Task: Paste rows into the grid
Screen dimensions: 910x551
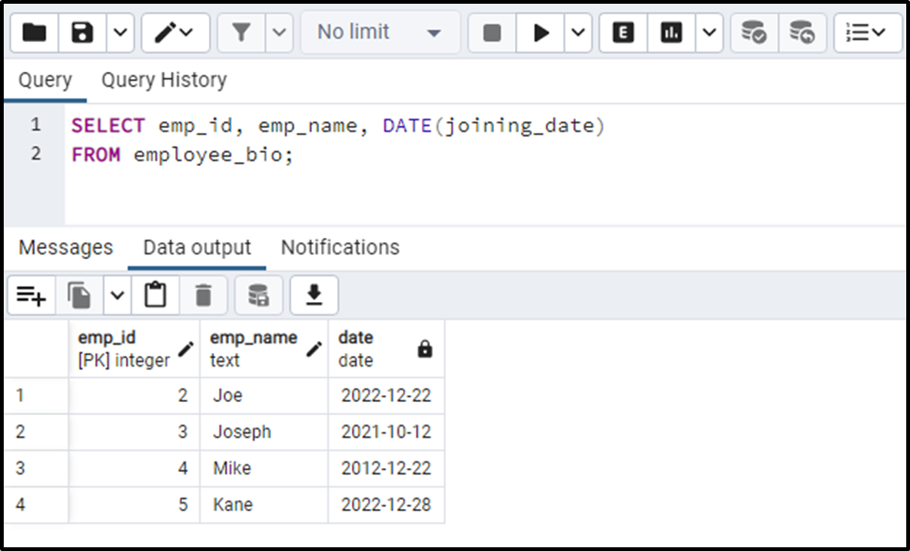Action: 154,295
